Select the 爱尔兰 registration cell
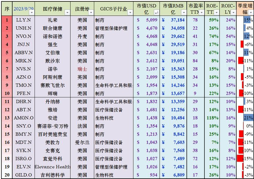254x179 pixels. point(82,142)
